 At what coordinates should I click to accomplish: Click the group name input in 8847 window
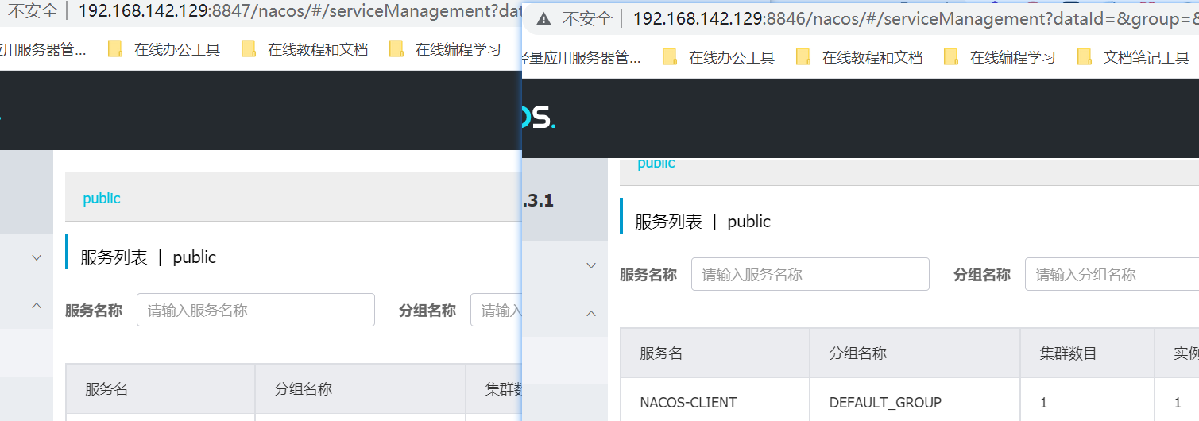click(x=496, y=310)
